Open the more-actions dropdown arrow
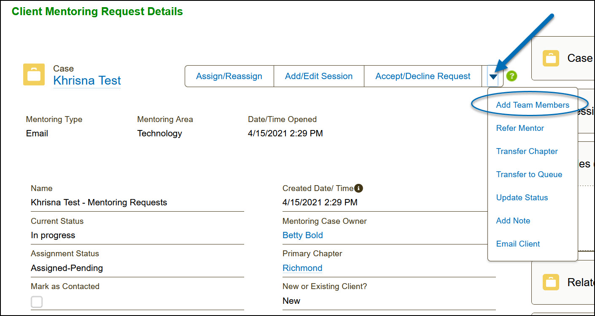This screenshot has height=316, width=595. click(x=493, y=77)
